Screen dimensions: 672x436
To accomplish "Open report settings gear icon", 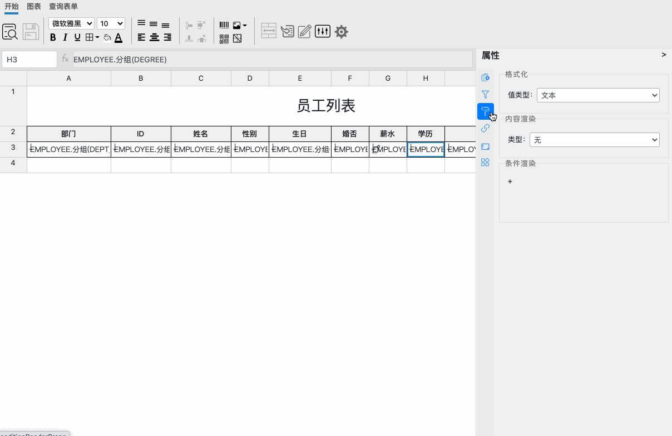I will pos(342,32).
